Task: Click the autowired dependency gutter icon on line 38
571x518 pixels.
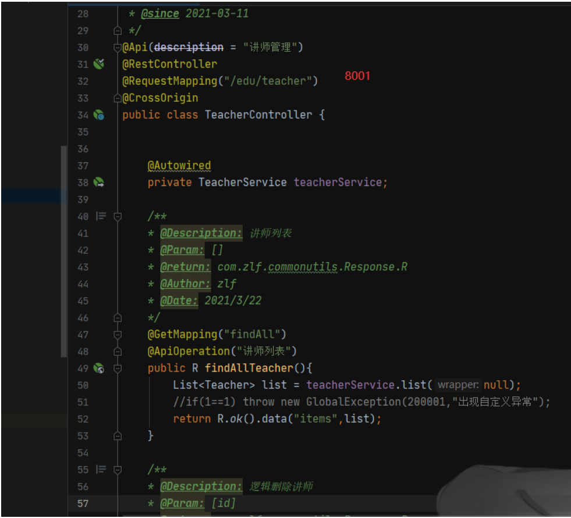Action: click(99, 182)
